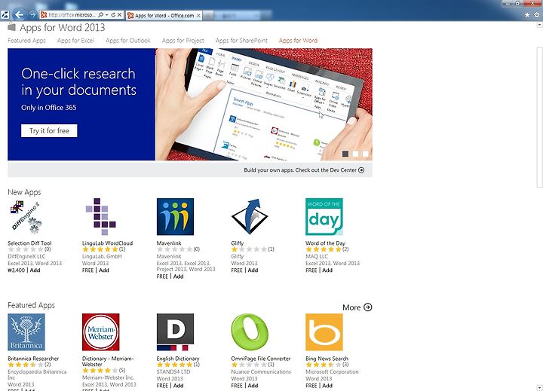The image size is (543, 391).
Task: Open the Gliffy app icon
Action: [x=250, y=217]
